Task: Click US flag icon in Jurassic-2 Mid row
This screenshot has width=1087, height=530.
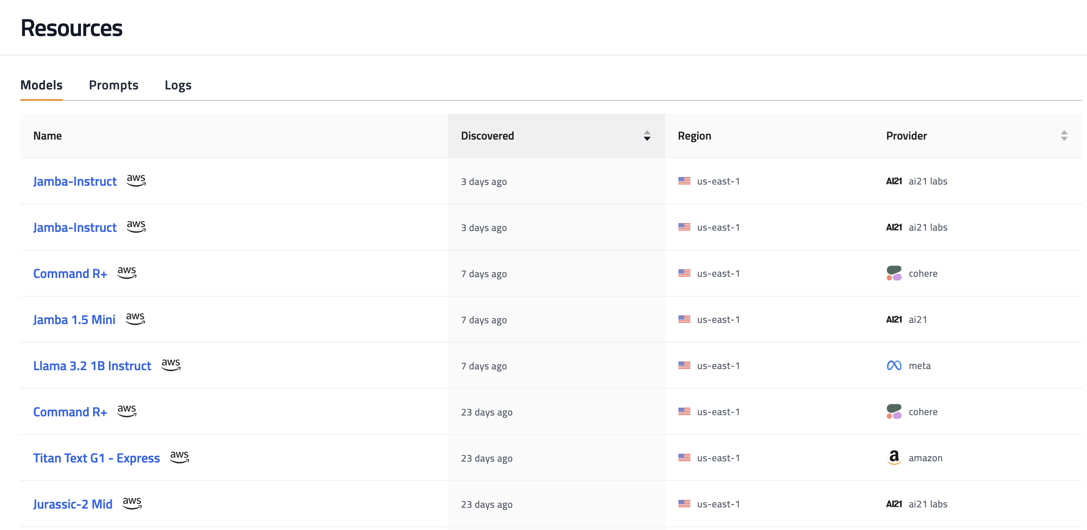Action: point(684,504)
